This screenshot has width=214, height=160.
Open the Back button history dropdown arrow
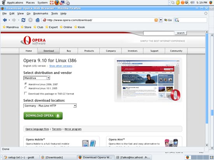tap(9, 20)
